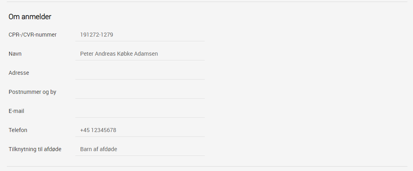Select the "Telefon" label
The image size is (413, 171).
tap(18, 130)
